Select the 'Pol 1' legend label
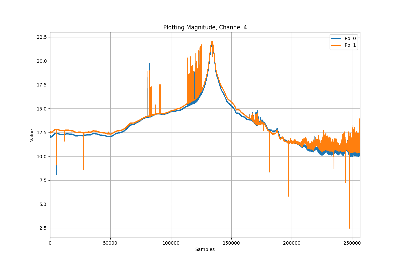This screenshot has height=267, width=400. (x=350, y=45)
